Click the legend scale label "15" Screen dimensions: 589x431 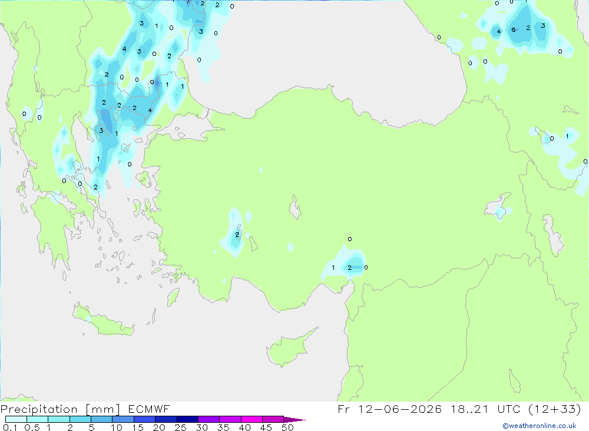click(138, 427)
